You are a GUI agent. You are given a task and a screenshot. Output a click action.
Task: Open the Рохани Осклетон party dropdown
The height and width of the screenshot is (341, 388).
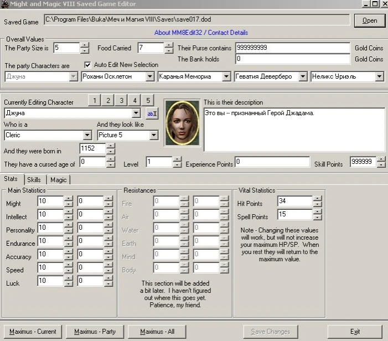pos(149,76)
